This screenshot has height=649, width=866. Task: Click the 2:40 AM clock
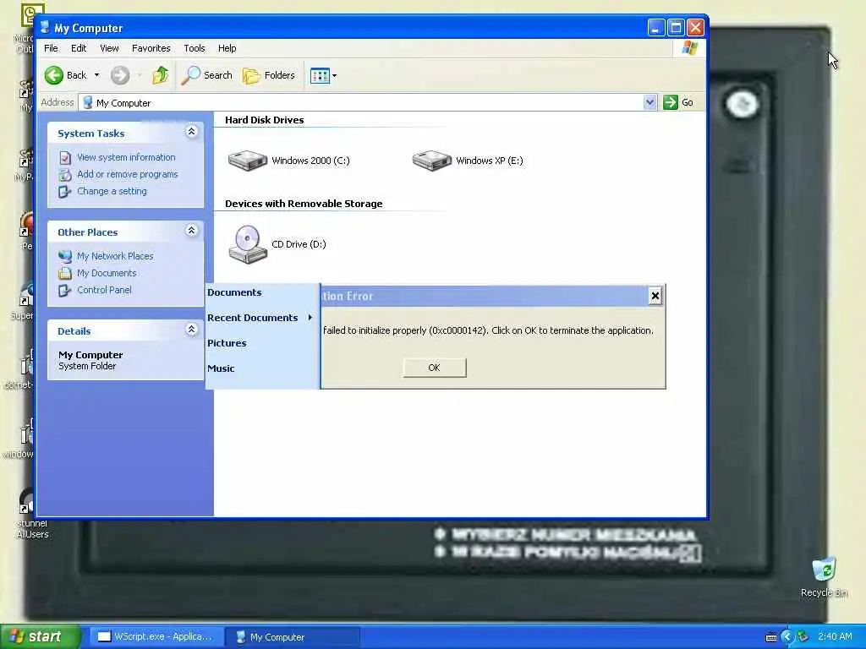(835, 636)
